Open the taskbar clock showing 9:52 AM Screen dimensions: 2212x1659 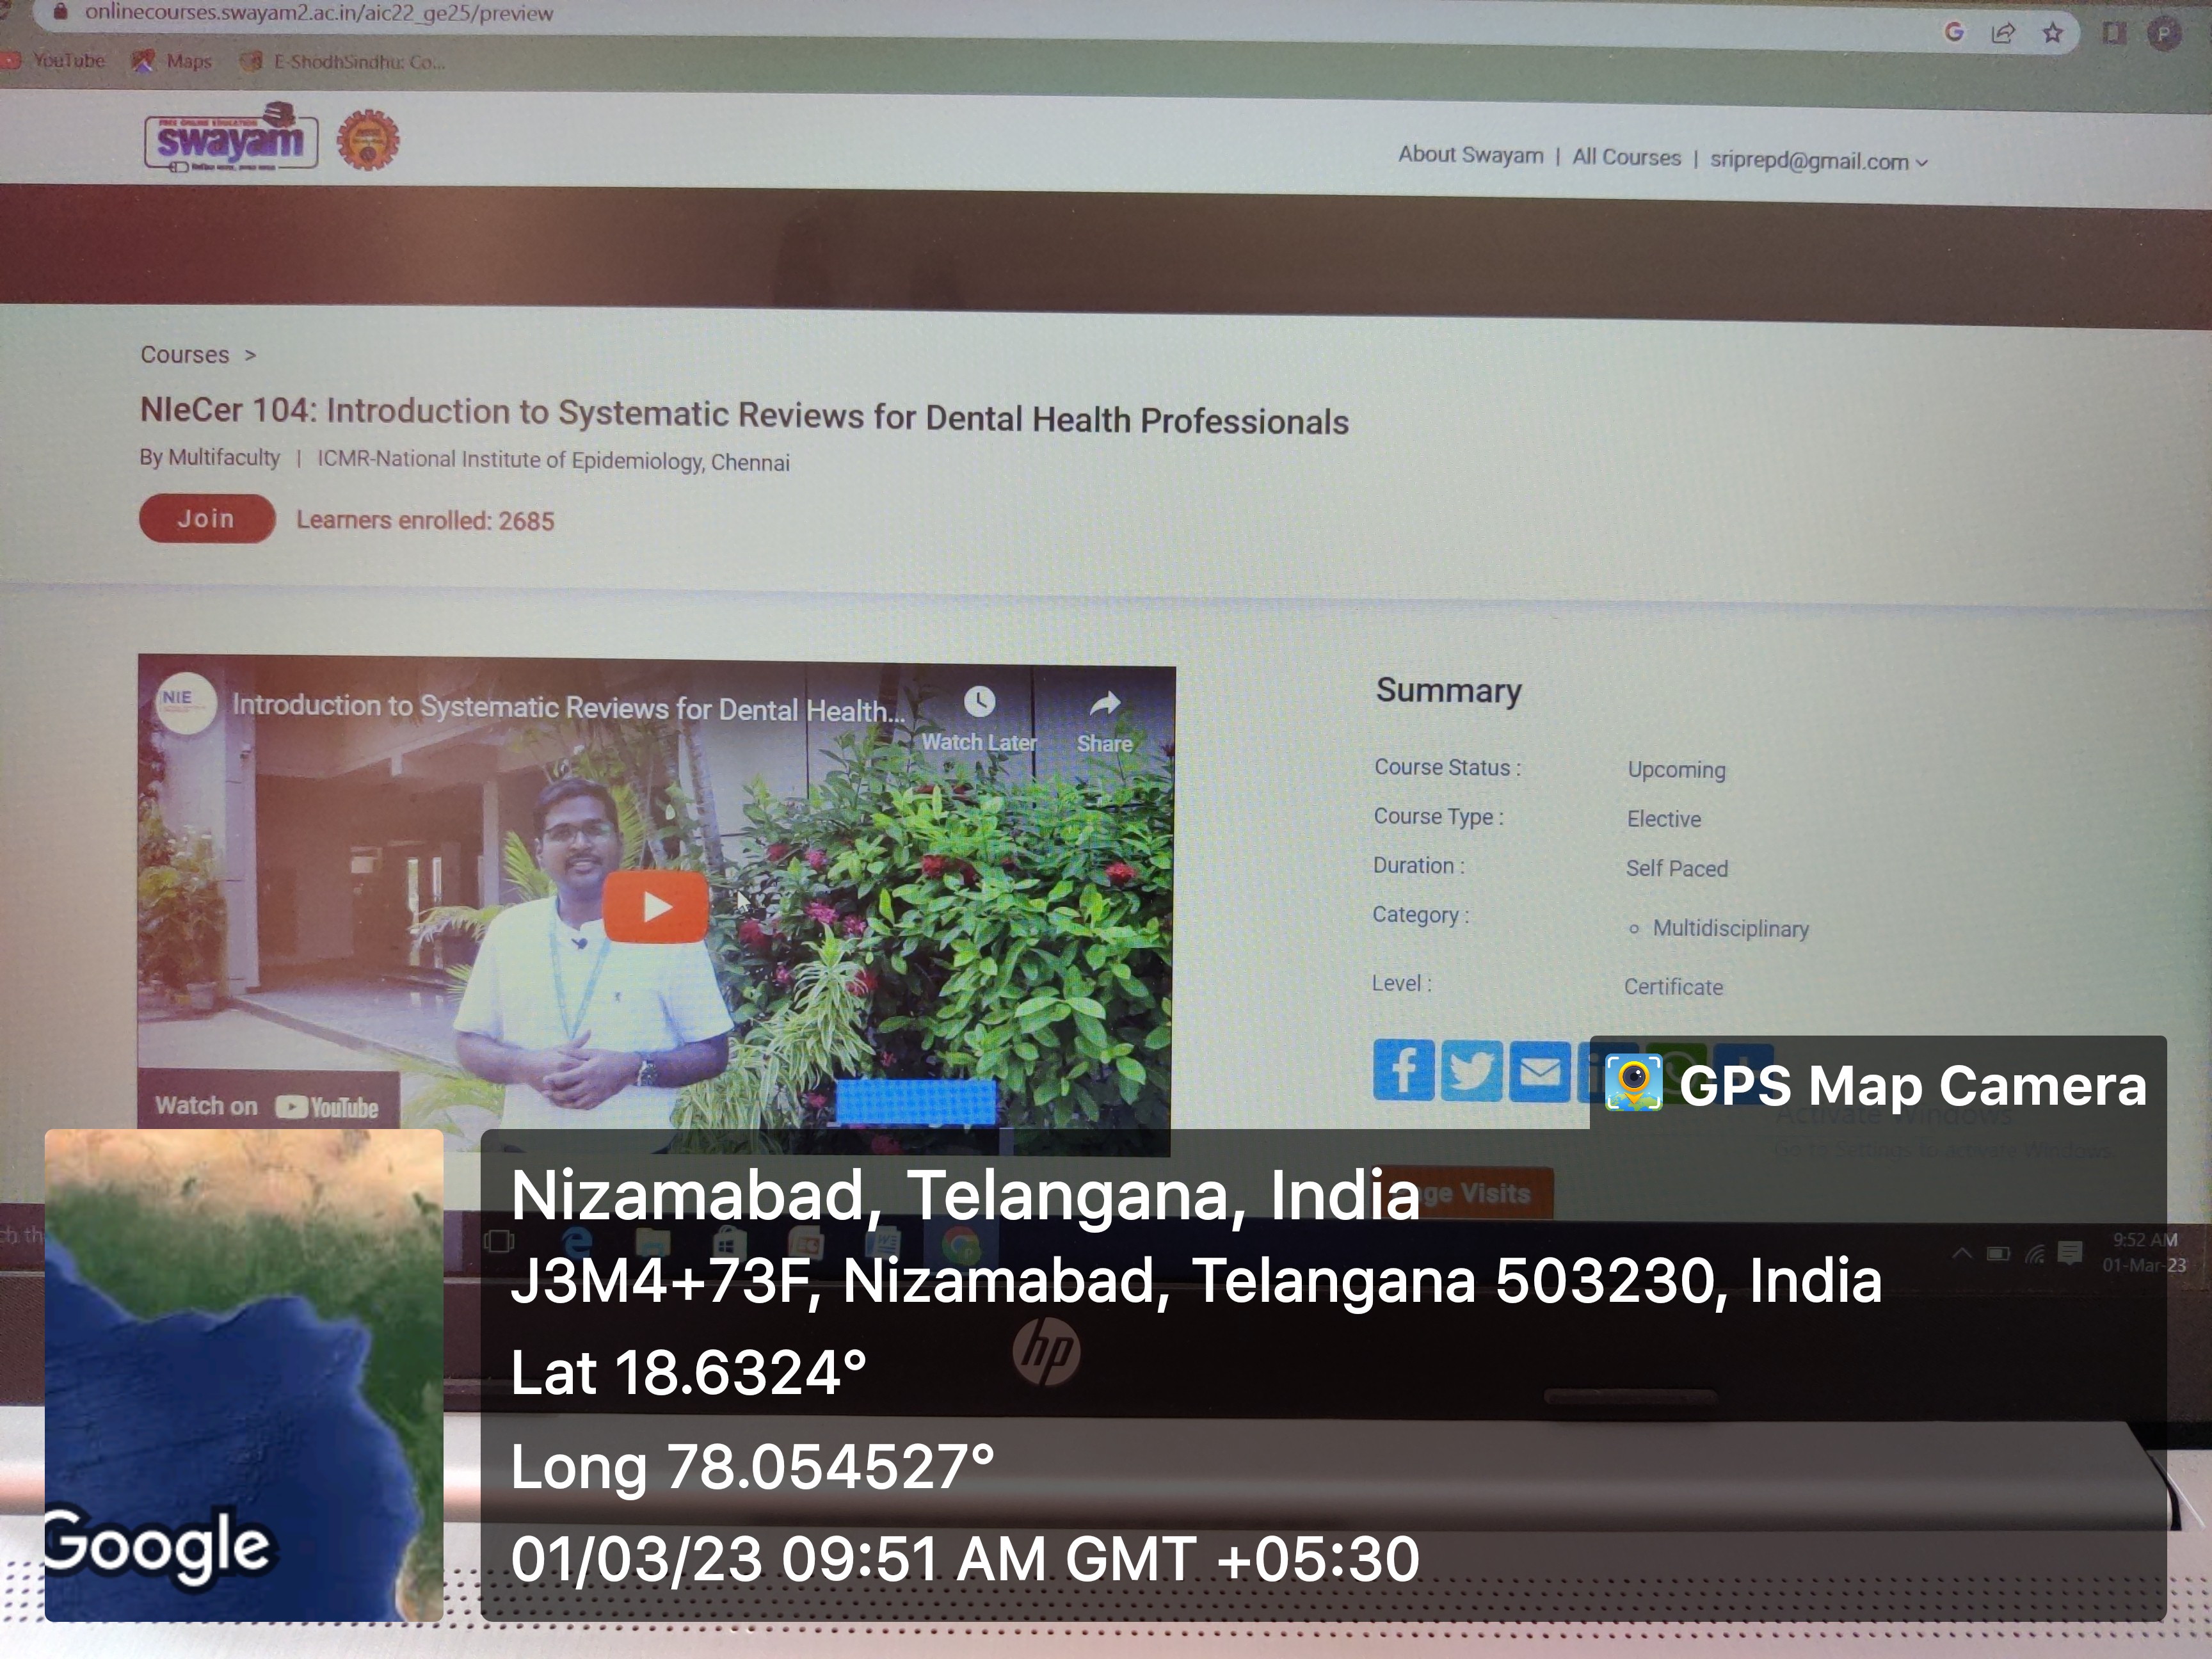pos(2144,1252)
